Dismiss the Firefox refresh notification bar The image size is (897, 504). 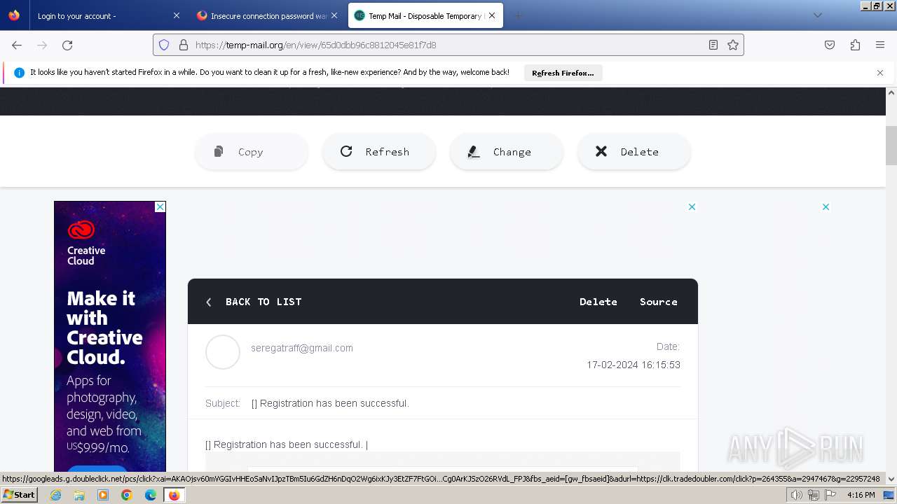880,73
